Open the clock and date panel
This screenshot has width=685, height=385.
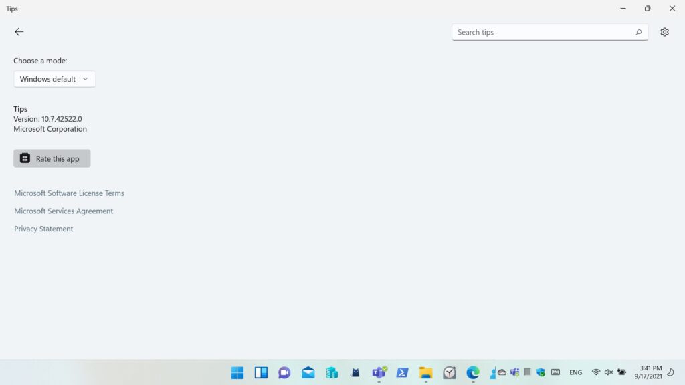[x=650, y=372]
